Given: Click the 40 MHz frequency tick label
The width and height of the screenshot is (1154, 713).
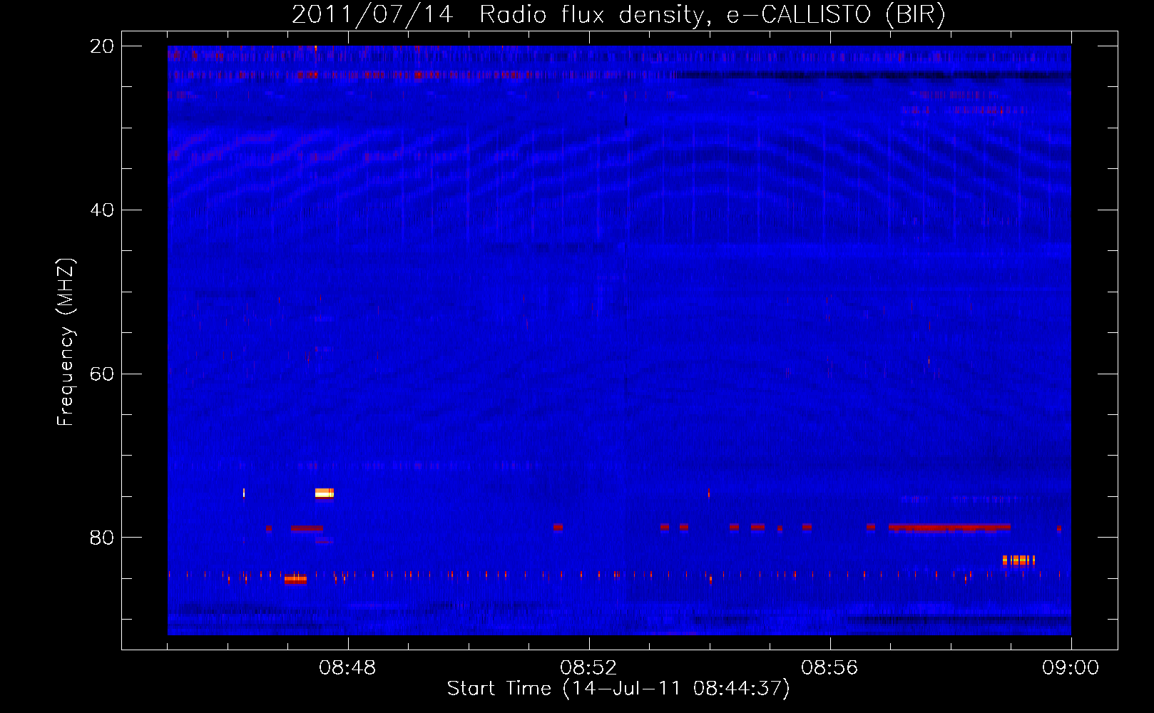Looking at the screenshot, I should click(101, 210).
